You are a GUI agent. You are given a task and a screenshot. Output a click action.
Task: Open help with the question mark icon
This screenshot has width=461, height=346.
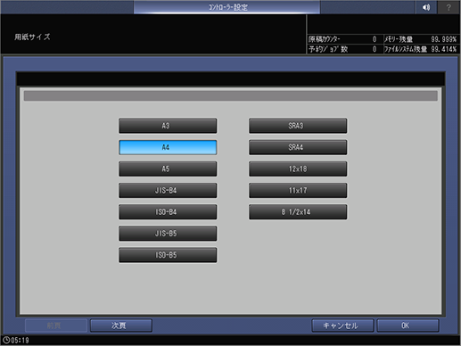[x=449, y=7]
